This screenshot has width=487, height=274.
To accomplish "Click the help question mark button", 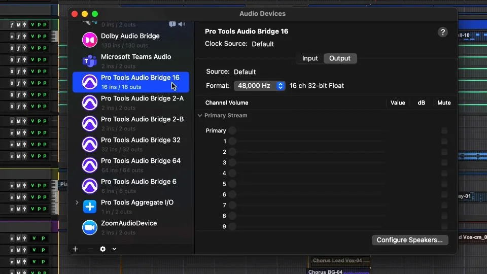I will click(x=443, y=32).
